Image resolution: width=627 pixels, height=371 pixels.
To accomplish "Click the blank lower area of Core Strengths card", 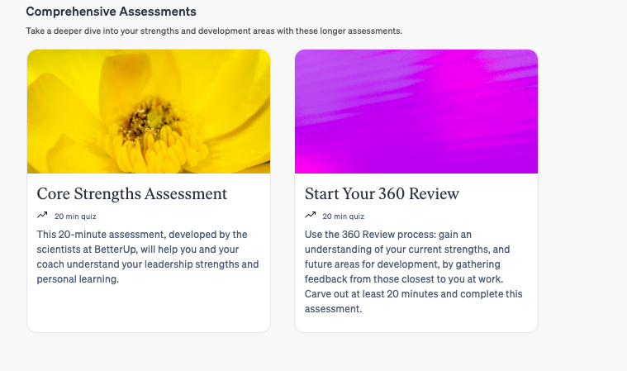I will 149,309.
